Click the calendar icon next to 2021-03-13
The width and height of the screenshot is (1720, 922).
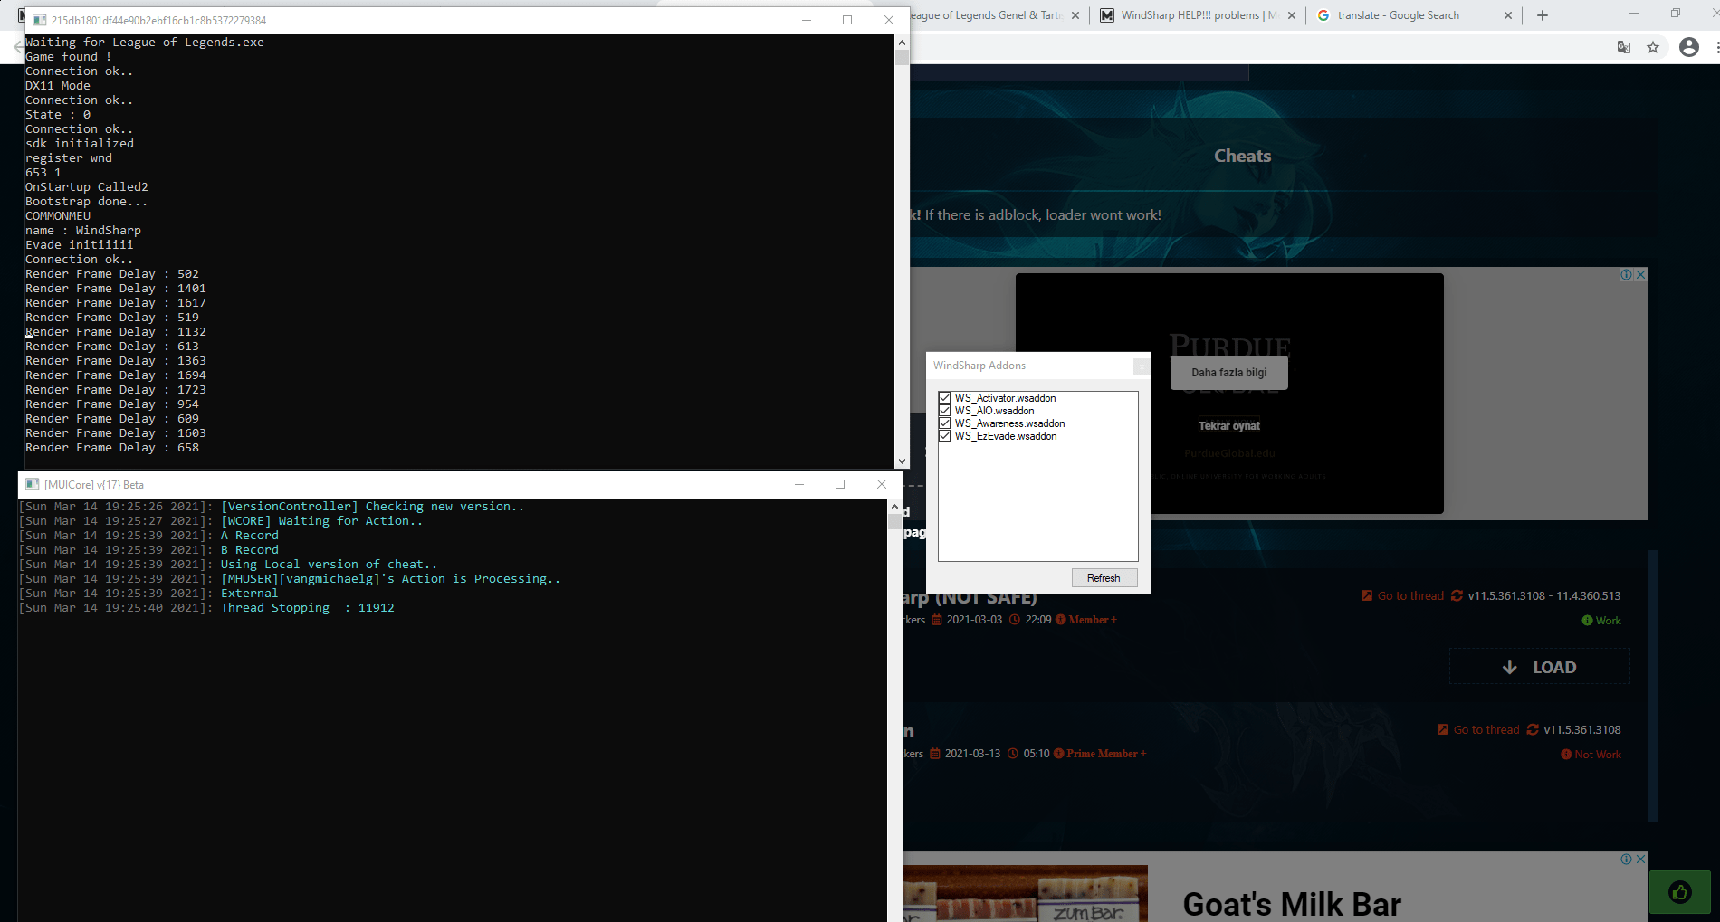click(935, 754)
